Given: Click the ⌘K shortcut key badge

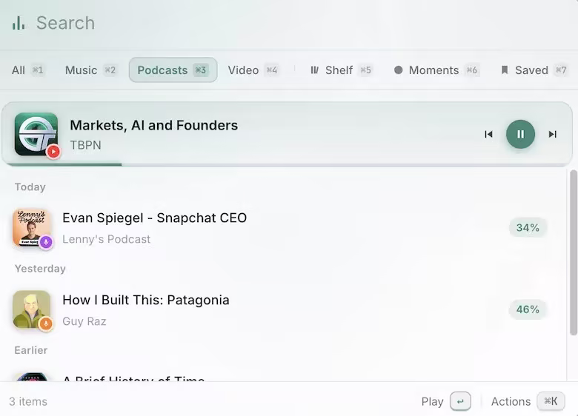Looking at the screenshot, I should (551, 401).
